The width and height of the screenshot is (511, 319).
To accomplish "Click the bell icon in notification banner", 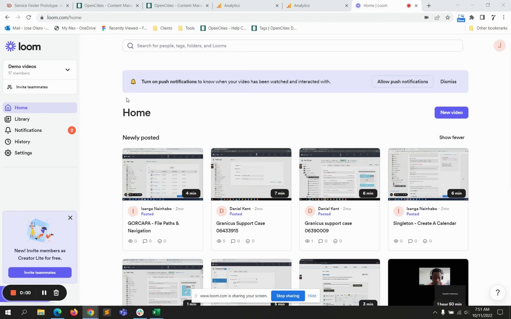I will [133, 82].
